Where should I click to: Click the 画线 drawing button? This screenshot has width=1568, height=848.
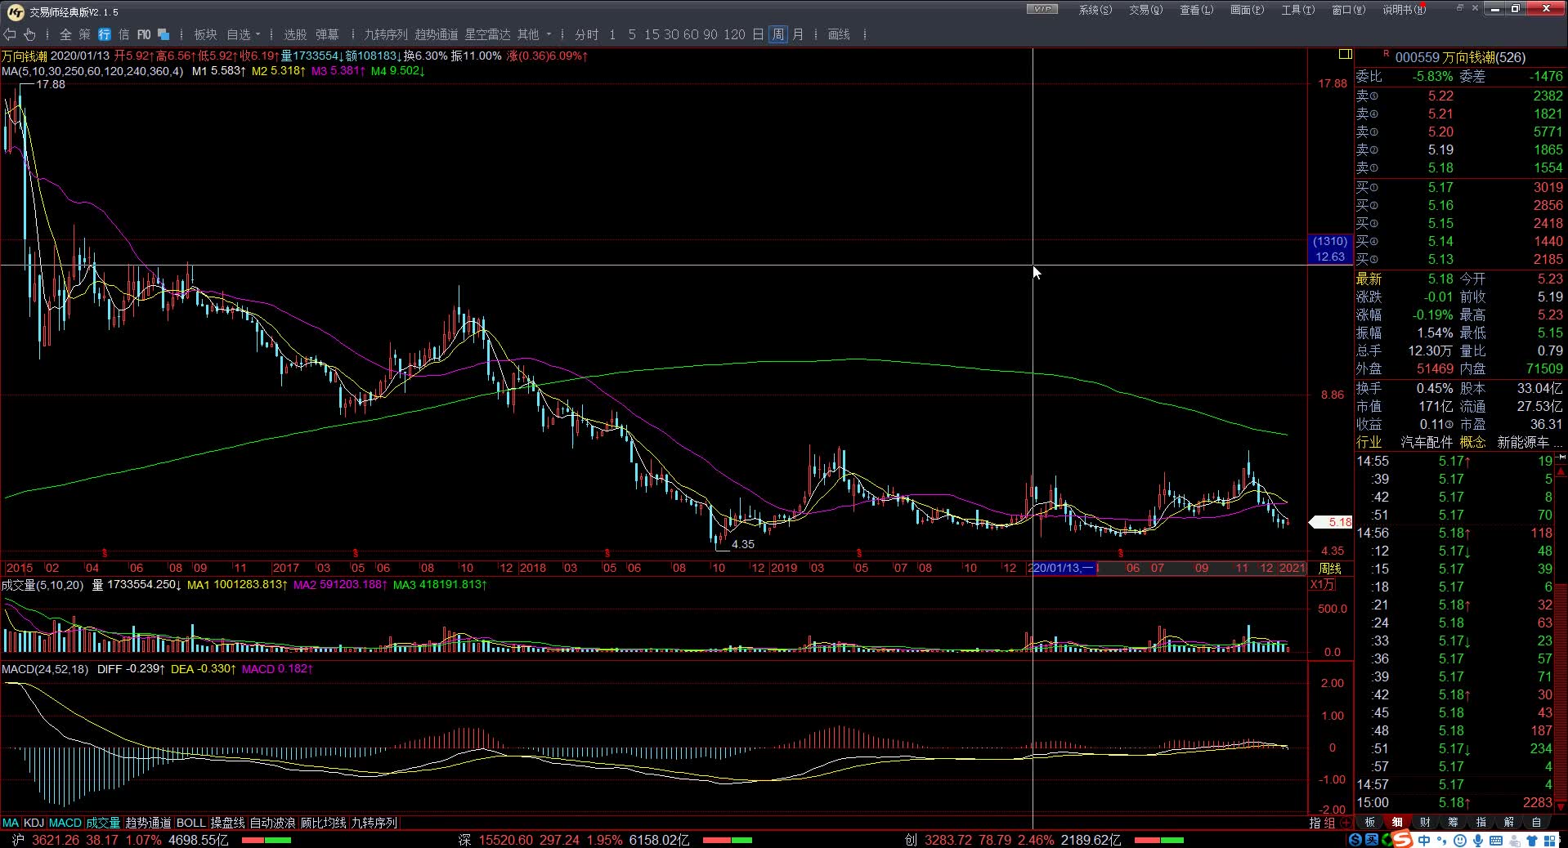(839, 34)
